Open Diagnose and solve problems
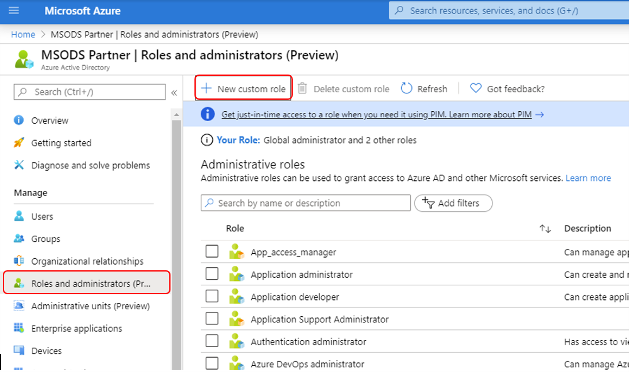This screenshot has width=629, height=372. pos(91,165)
